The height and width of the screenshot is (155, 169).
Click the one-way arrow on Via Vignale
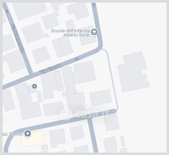click(76, 59)
